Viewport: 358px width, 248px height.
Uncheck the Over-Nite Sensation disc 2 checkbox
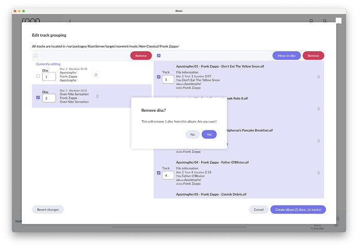pos(38,97)
